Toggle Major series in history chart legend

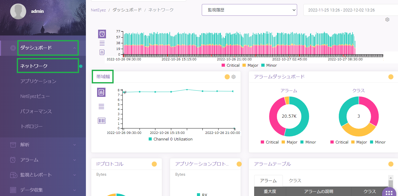point(250,65)
